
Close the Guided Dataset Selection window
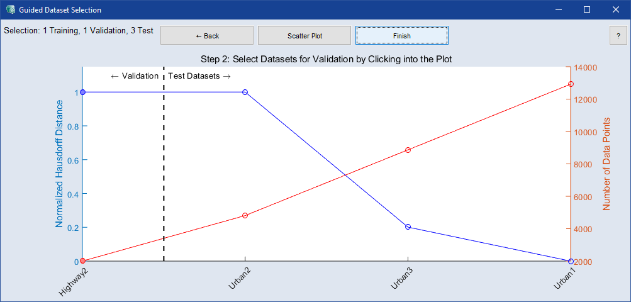(615, 10)
